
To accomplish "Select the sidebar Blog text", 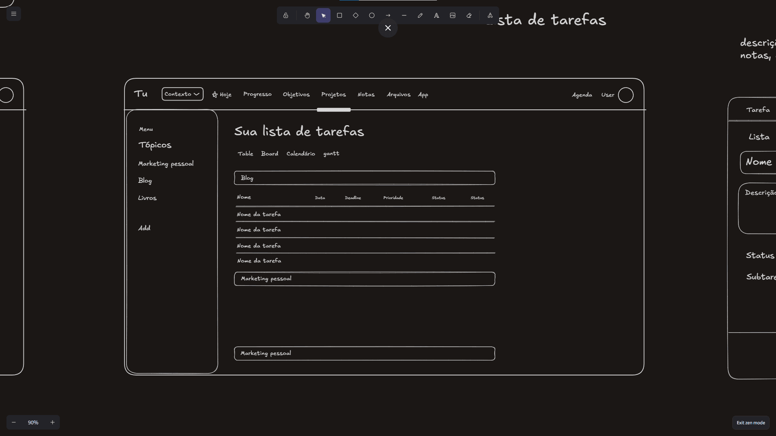I will pos(145,180).
